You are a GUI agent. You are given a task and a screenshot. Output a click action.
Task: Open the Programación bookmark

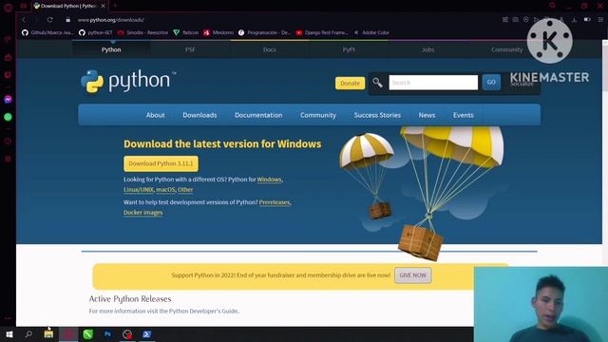click(x=264, y=32)
